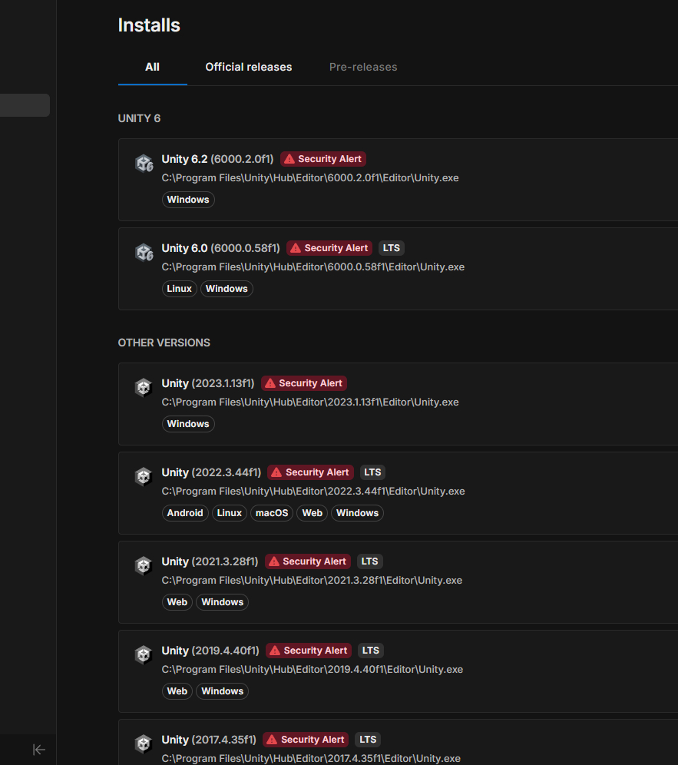678x765 pixels.
Task: Open the Pre-releases tab
Action: tap(363, 67)
